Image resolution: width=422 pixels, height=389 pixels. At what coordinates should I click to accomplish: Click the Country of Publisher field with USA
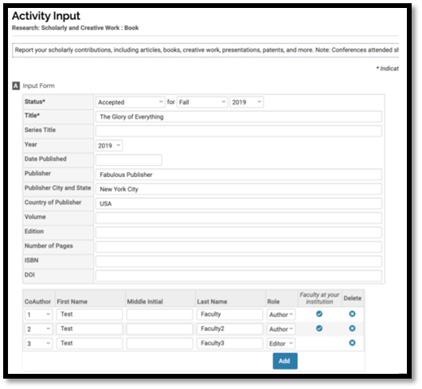[239, 203]
